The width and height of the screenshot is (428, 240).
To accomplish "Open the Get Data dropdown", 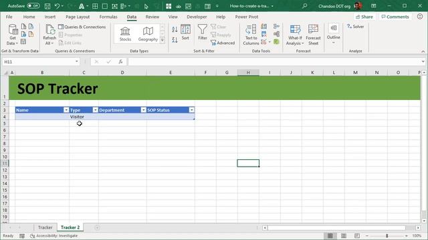I will [12, 35].
